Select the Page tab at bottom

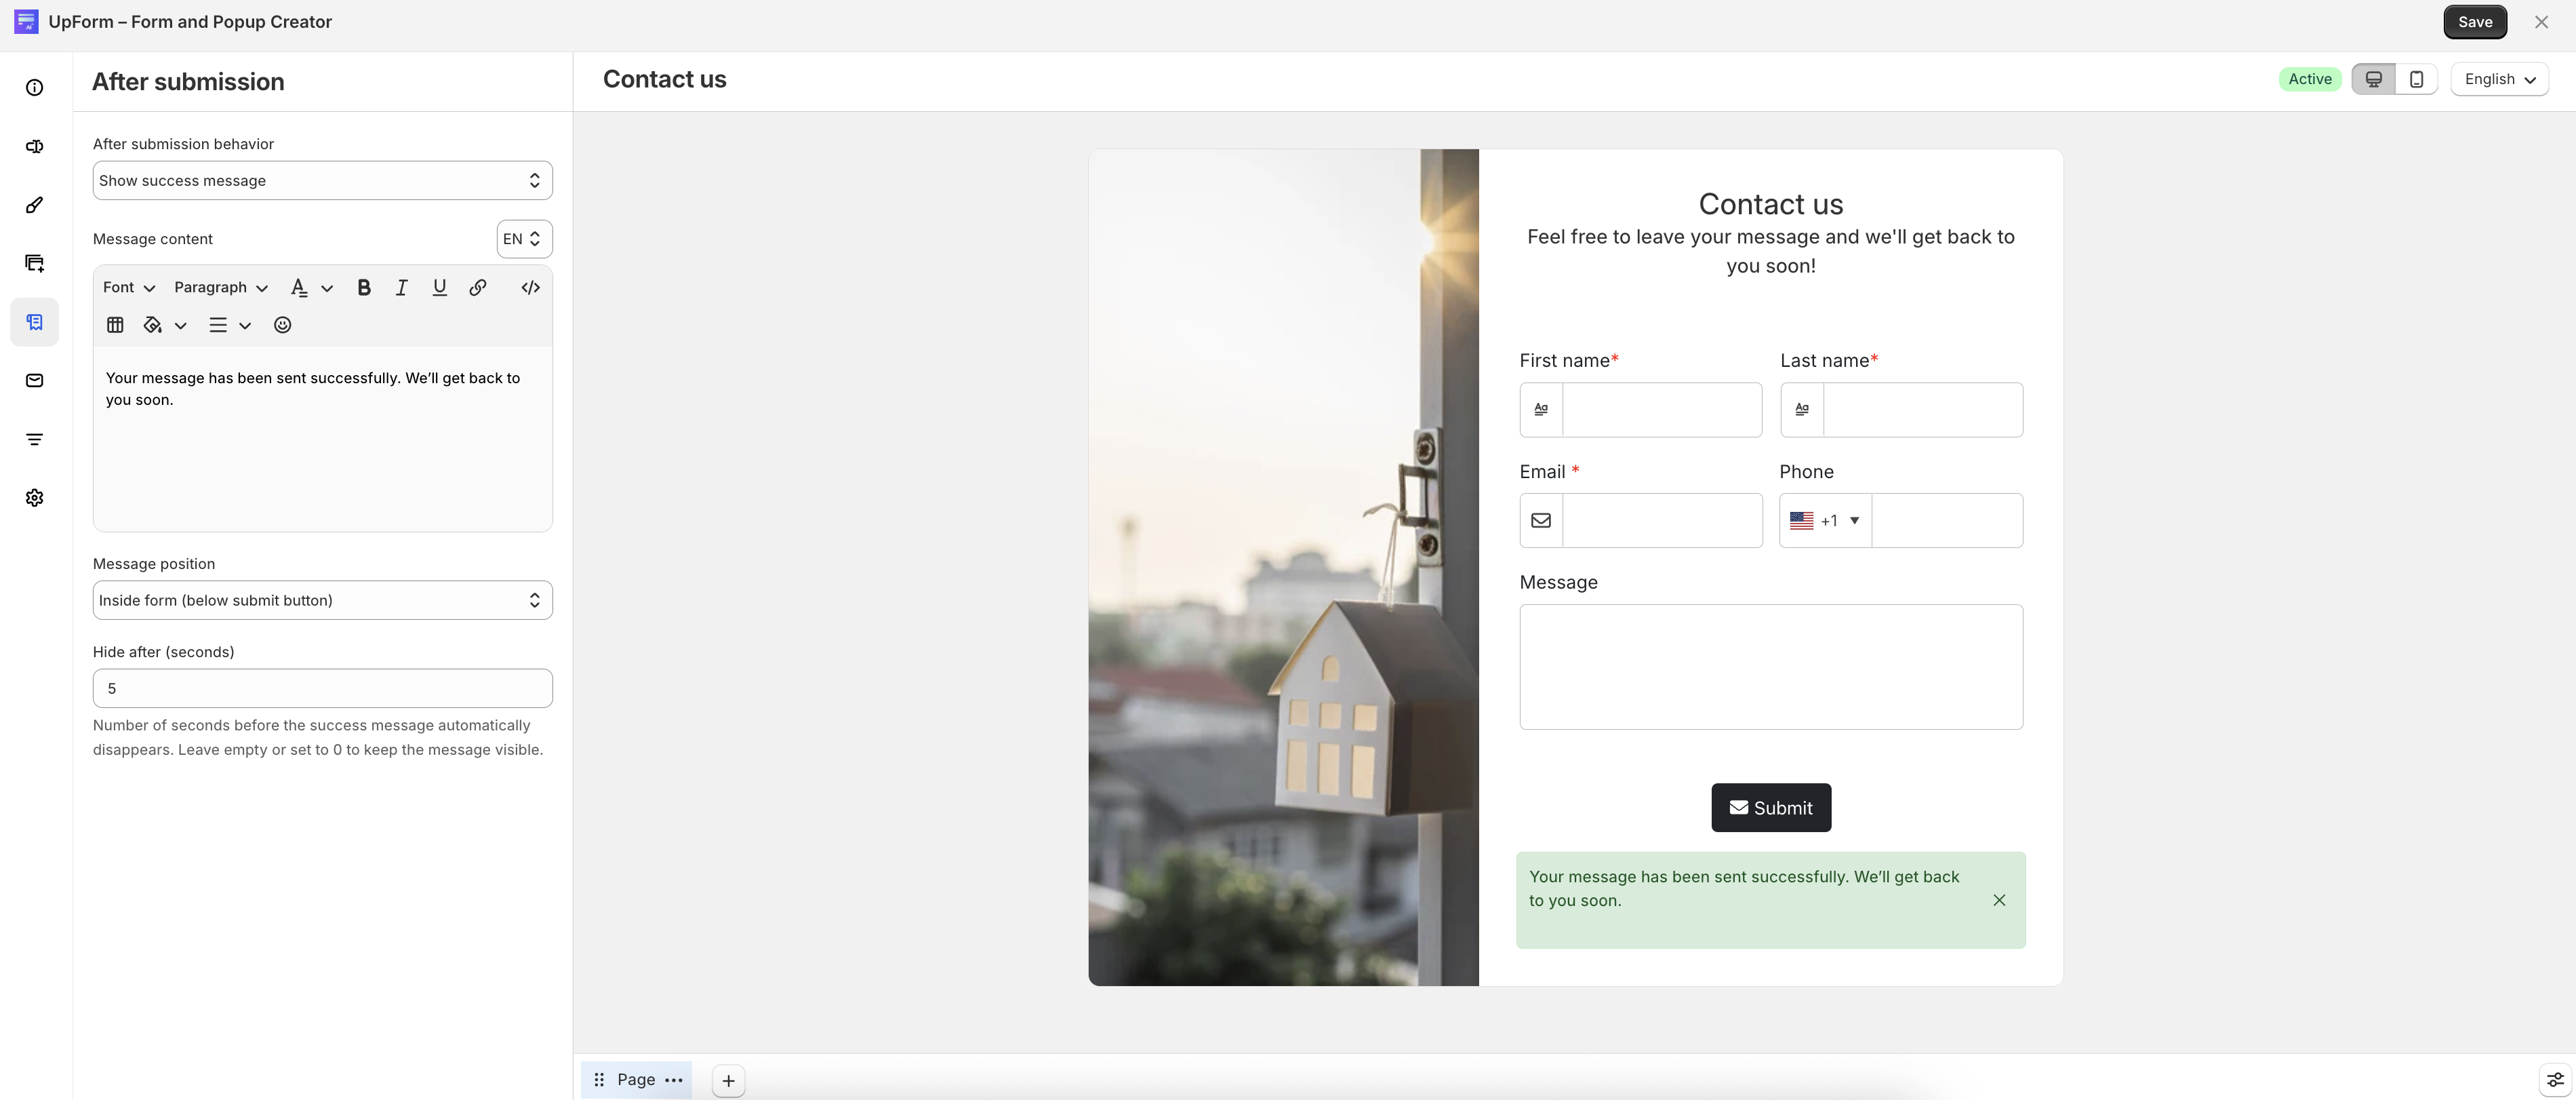(636, 1080)
